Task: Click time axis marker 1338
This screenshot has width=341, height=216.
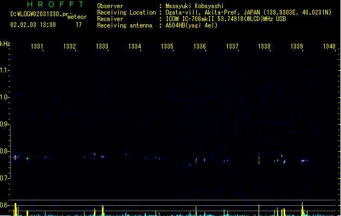Action: (x=264, y=46)
